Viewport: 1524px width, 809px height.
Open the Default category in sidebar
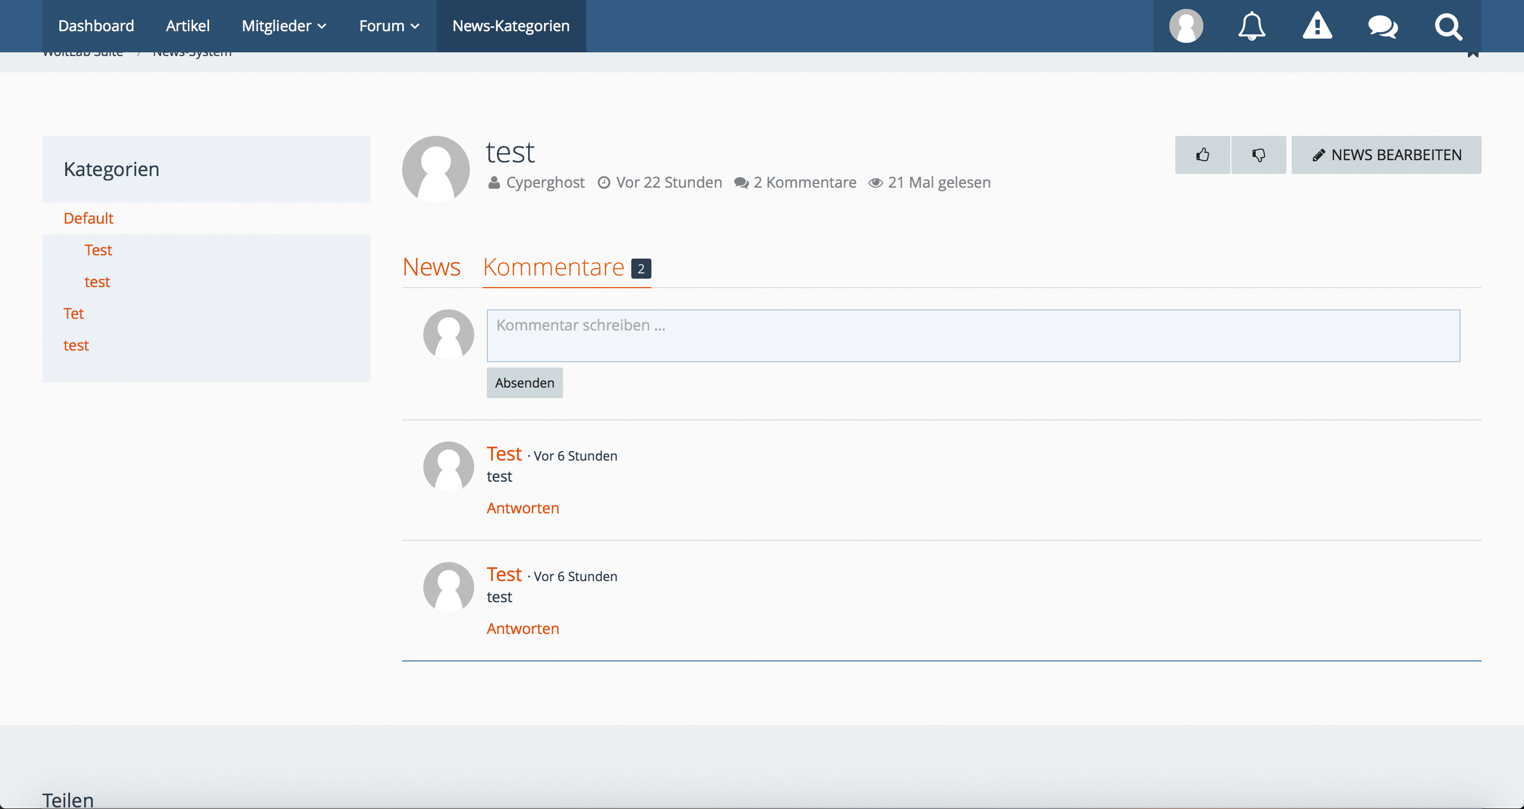point(88,218)
